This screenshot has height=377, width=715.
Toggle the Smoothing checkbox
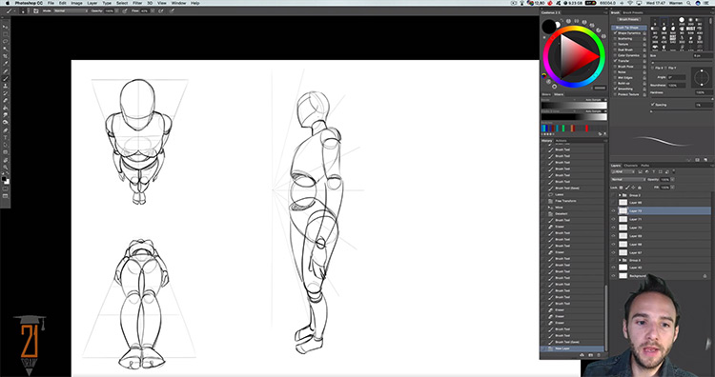[x=615, y=89]
